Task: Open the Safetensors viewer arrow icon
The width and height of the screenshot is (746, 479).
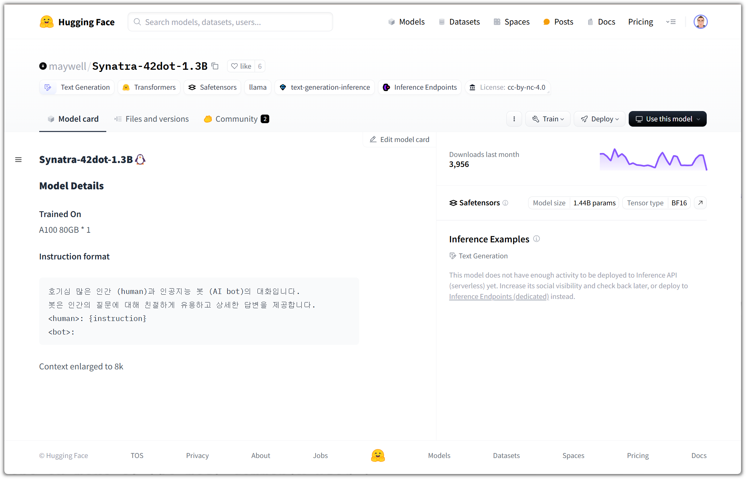Action: coord(700,203)
